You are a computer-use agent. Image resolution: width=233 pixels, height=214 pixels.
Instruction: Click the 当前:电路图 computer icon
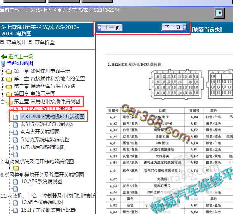(3, 64)
